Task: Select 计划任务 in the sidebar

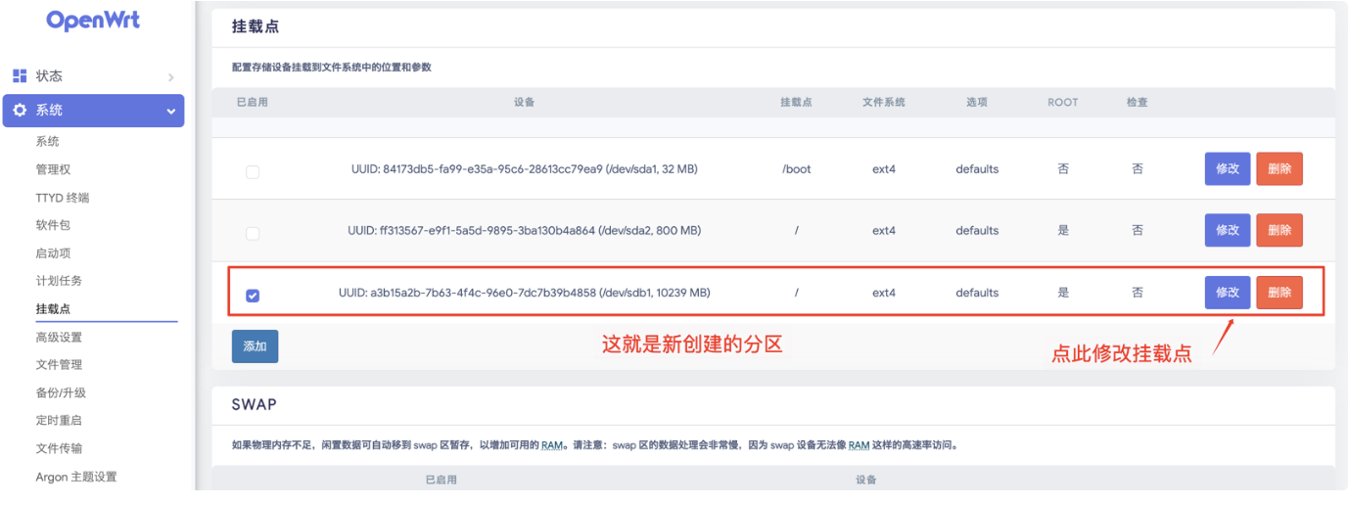Action: coord(59,281)
